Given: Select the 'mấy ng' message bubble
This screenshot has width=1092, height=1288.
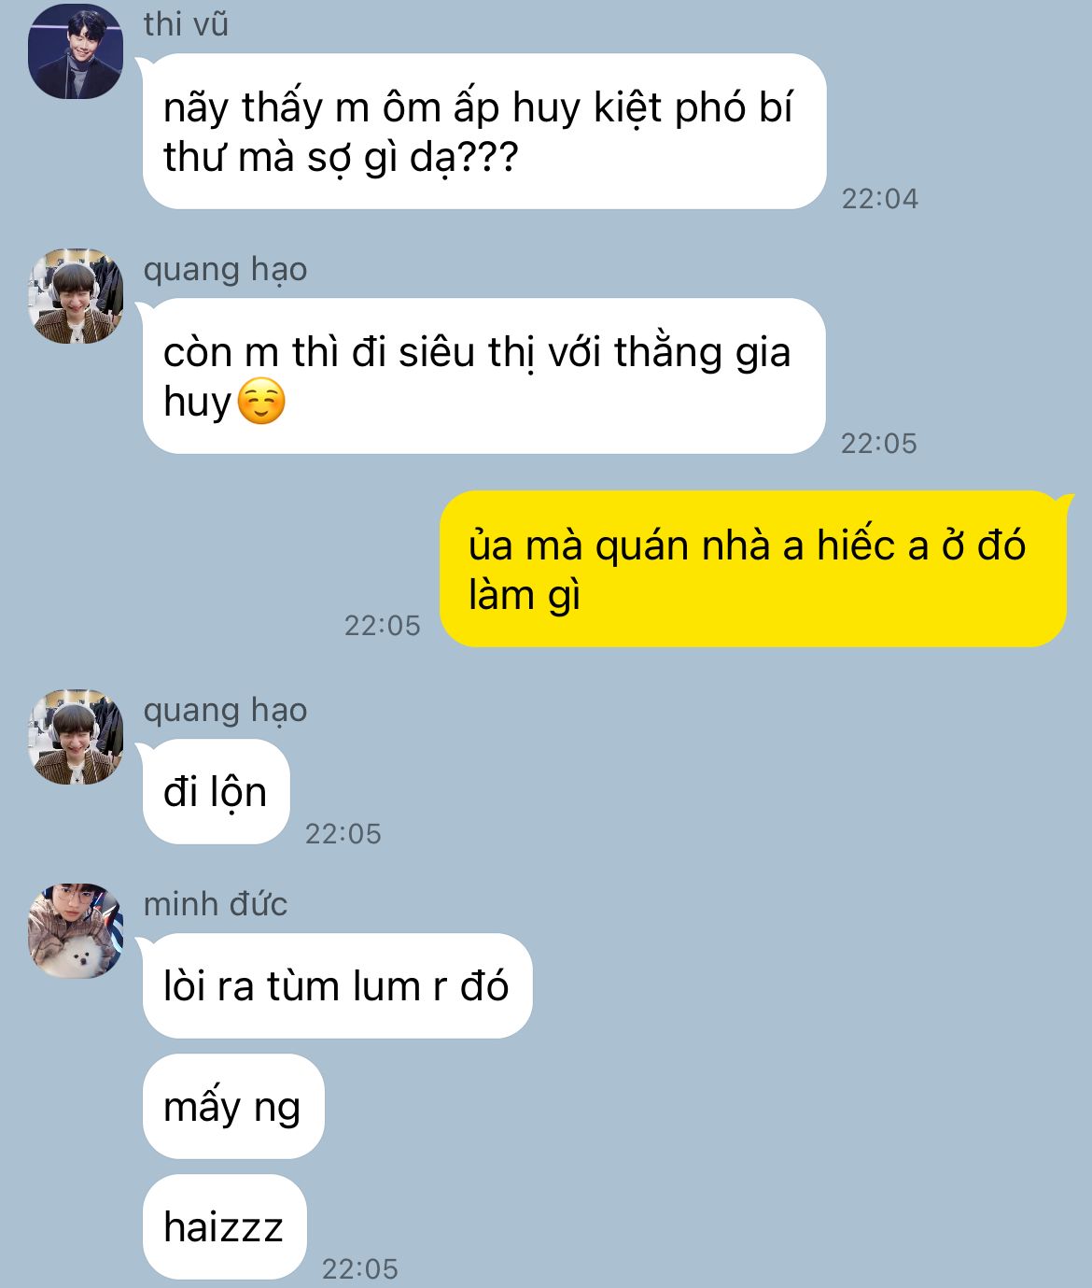Looking at the screenshot, I should click(233, 1107).
